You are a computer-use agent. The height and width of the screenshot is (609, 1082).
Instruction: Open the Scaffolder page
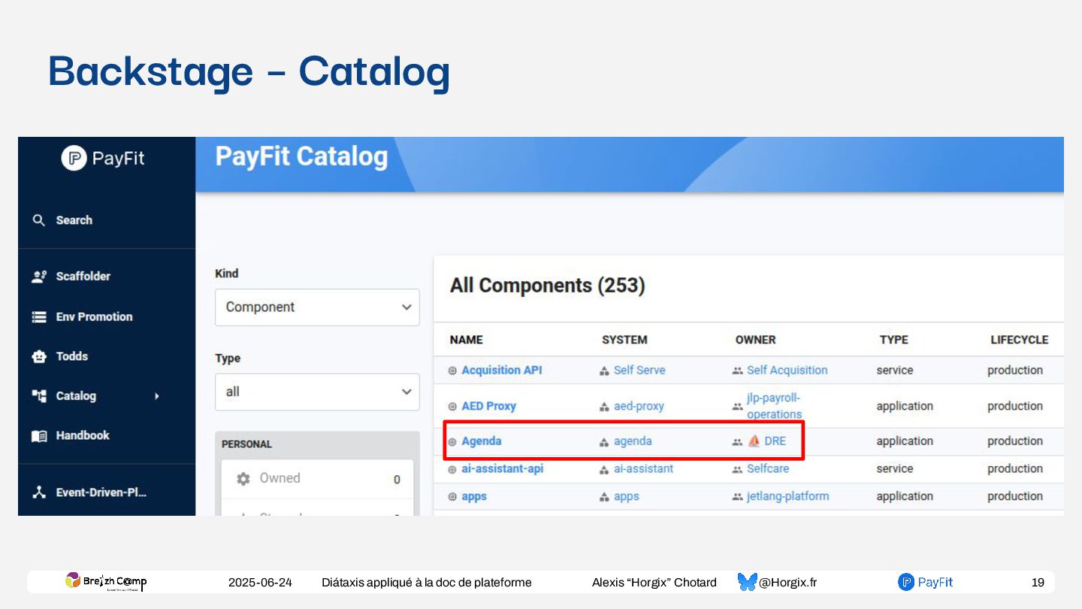click(x=83, y=276)
